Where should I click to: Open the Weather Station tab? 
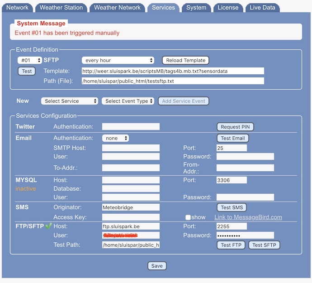pos(61,7)
